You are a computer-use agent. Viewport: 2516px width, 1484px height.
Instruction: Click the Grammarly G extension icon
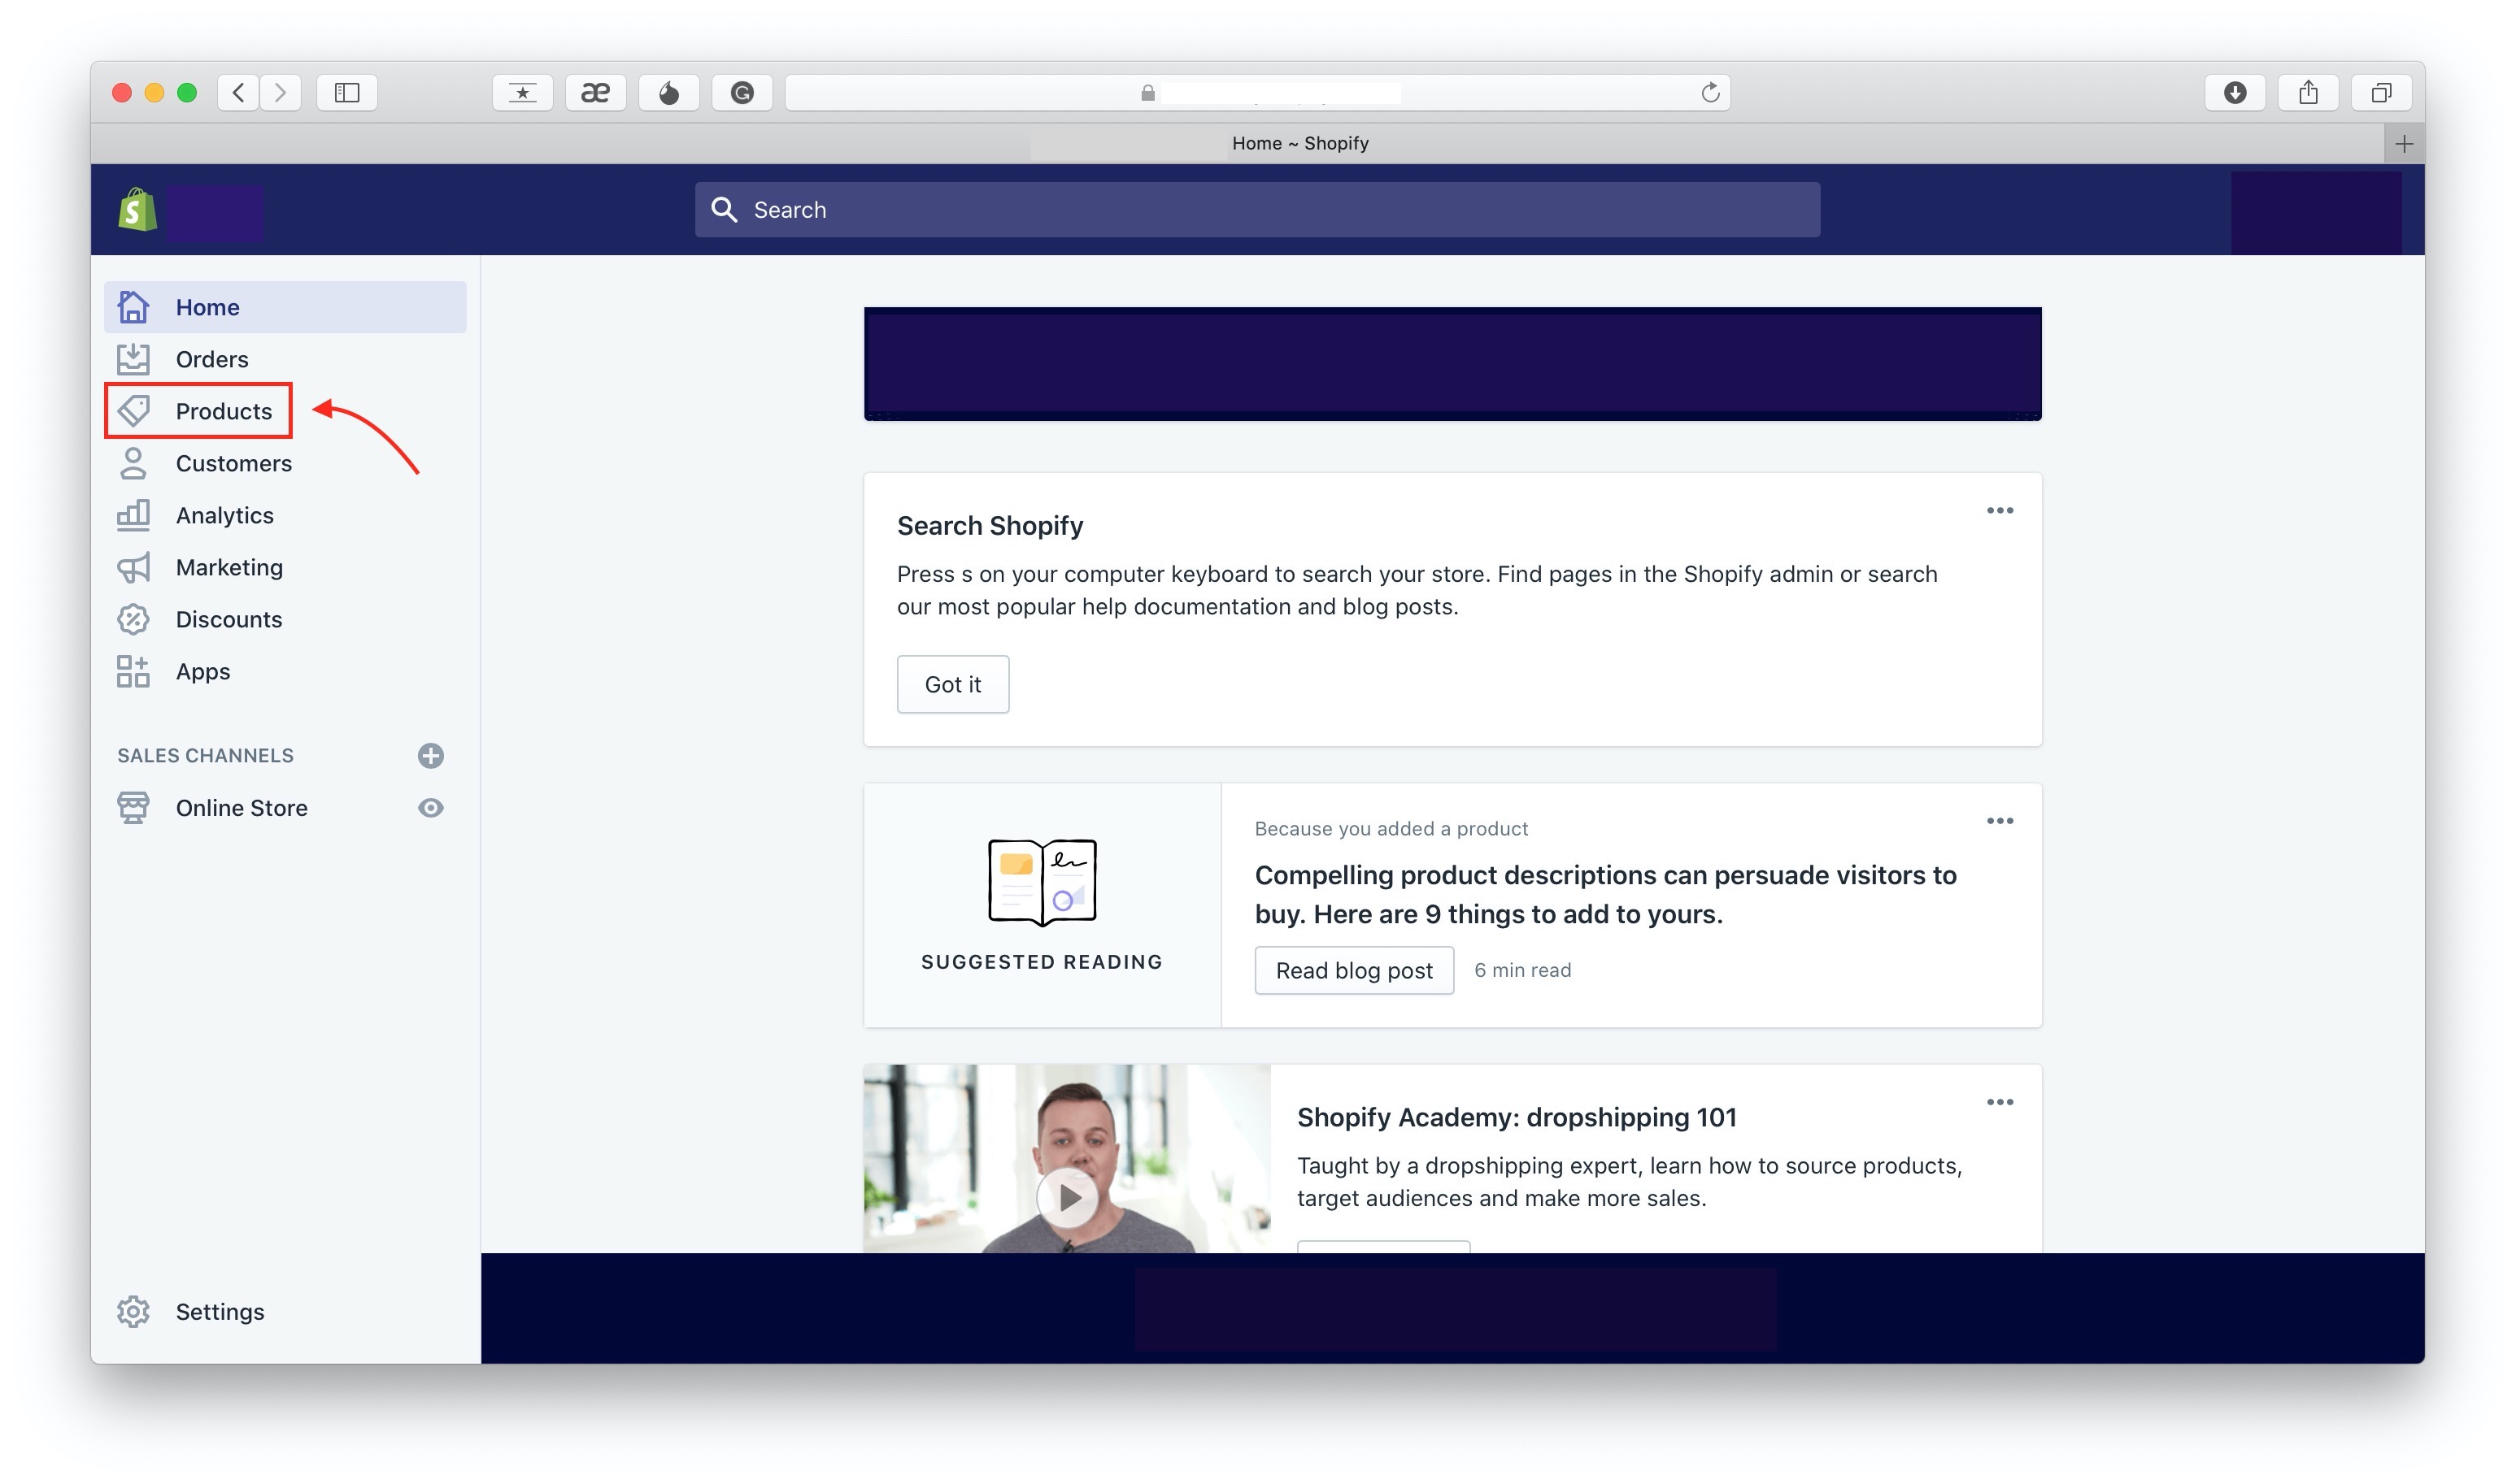(x=742, y=93)
